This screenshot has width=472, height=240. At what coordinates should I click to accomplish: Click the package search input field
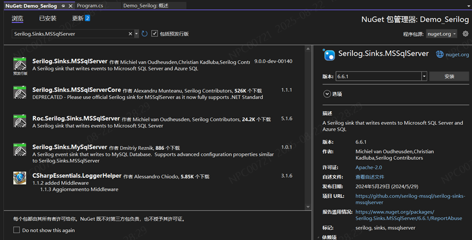71,34
